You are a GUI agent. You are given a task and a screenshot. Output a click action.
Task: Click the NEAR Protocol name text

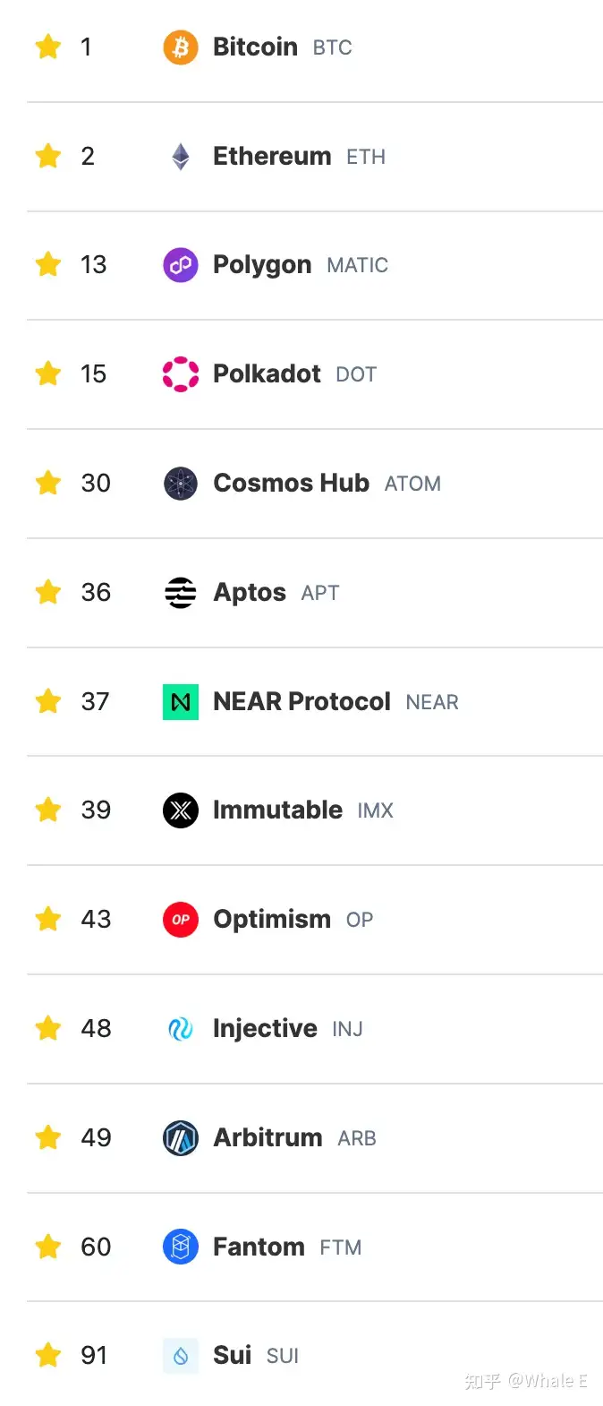[x=301, y=702]
